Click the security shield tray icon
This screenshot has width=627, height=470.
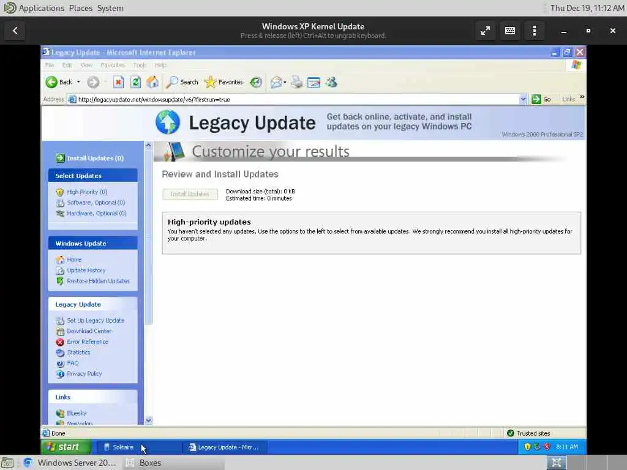(527, 447)
